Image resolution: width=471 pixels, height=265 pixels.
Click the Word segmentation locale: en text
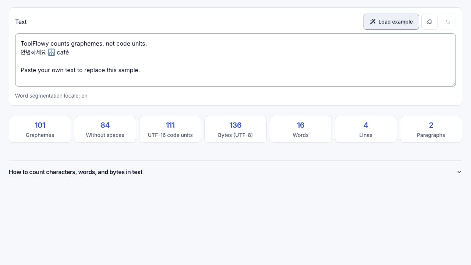coord(51,96)
